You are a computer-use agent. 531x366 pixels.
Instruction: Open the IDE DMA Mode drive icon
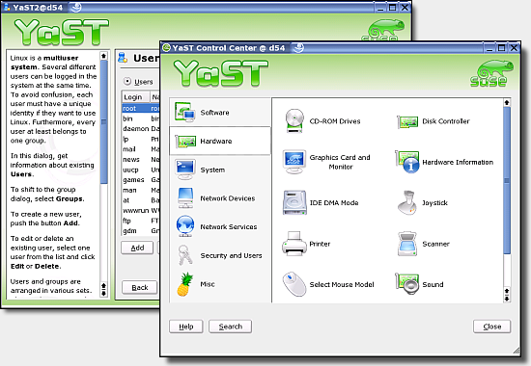(294, 203)
